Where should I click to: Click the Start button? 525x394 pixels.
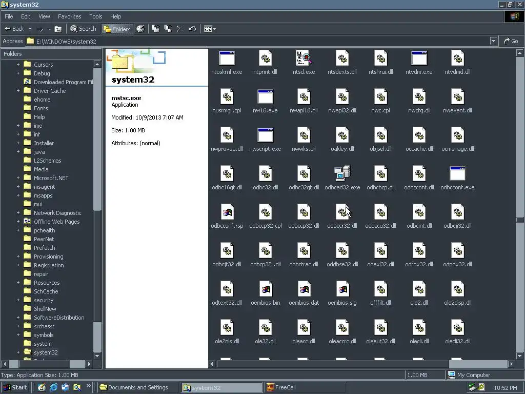(x=15, y=387)
